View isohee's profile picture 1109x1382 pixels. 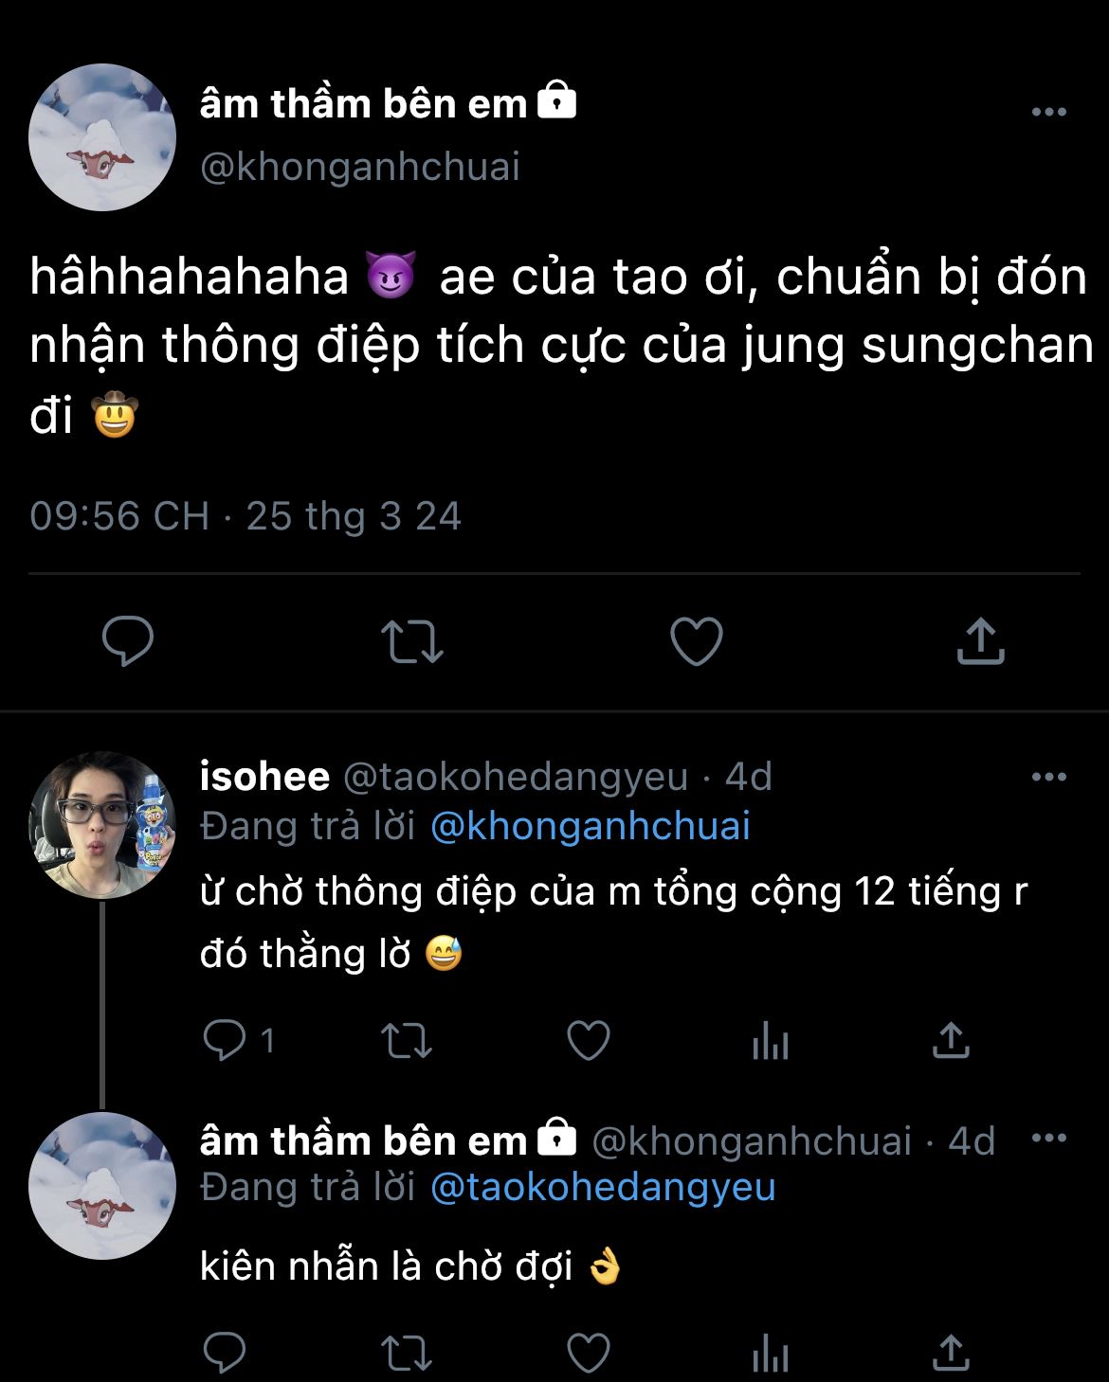102,825
